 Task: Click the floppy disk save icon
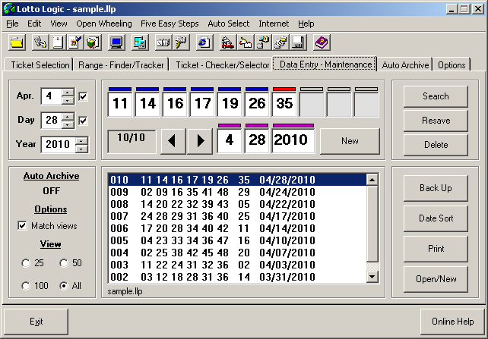click(x=298, y=42)
